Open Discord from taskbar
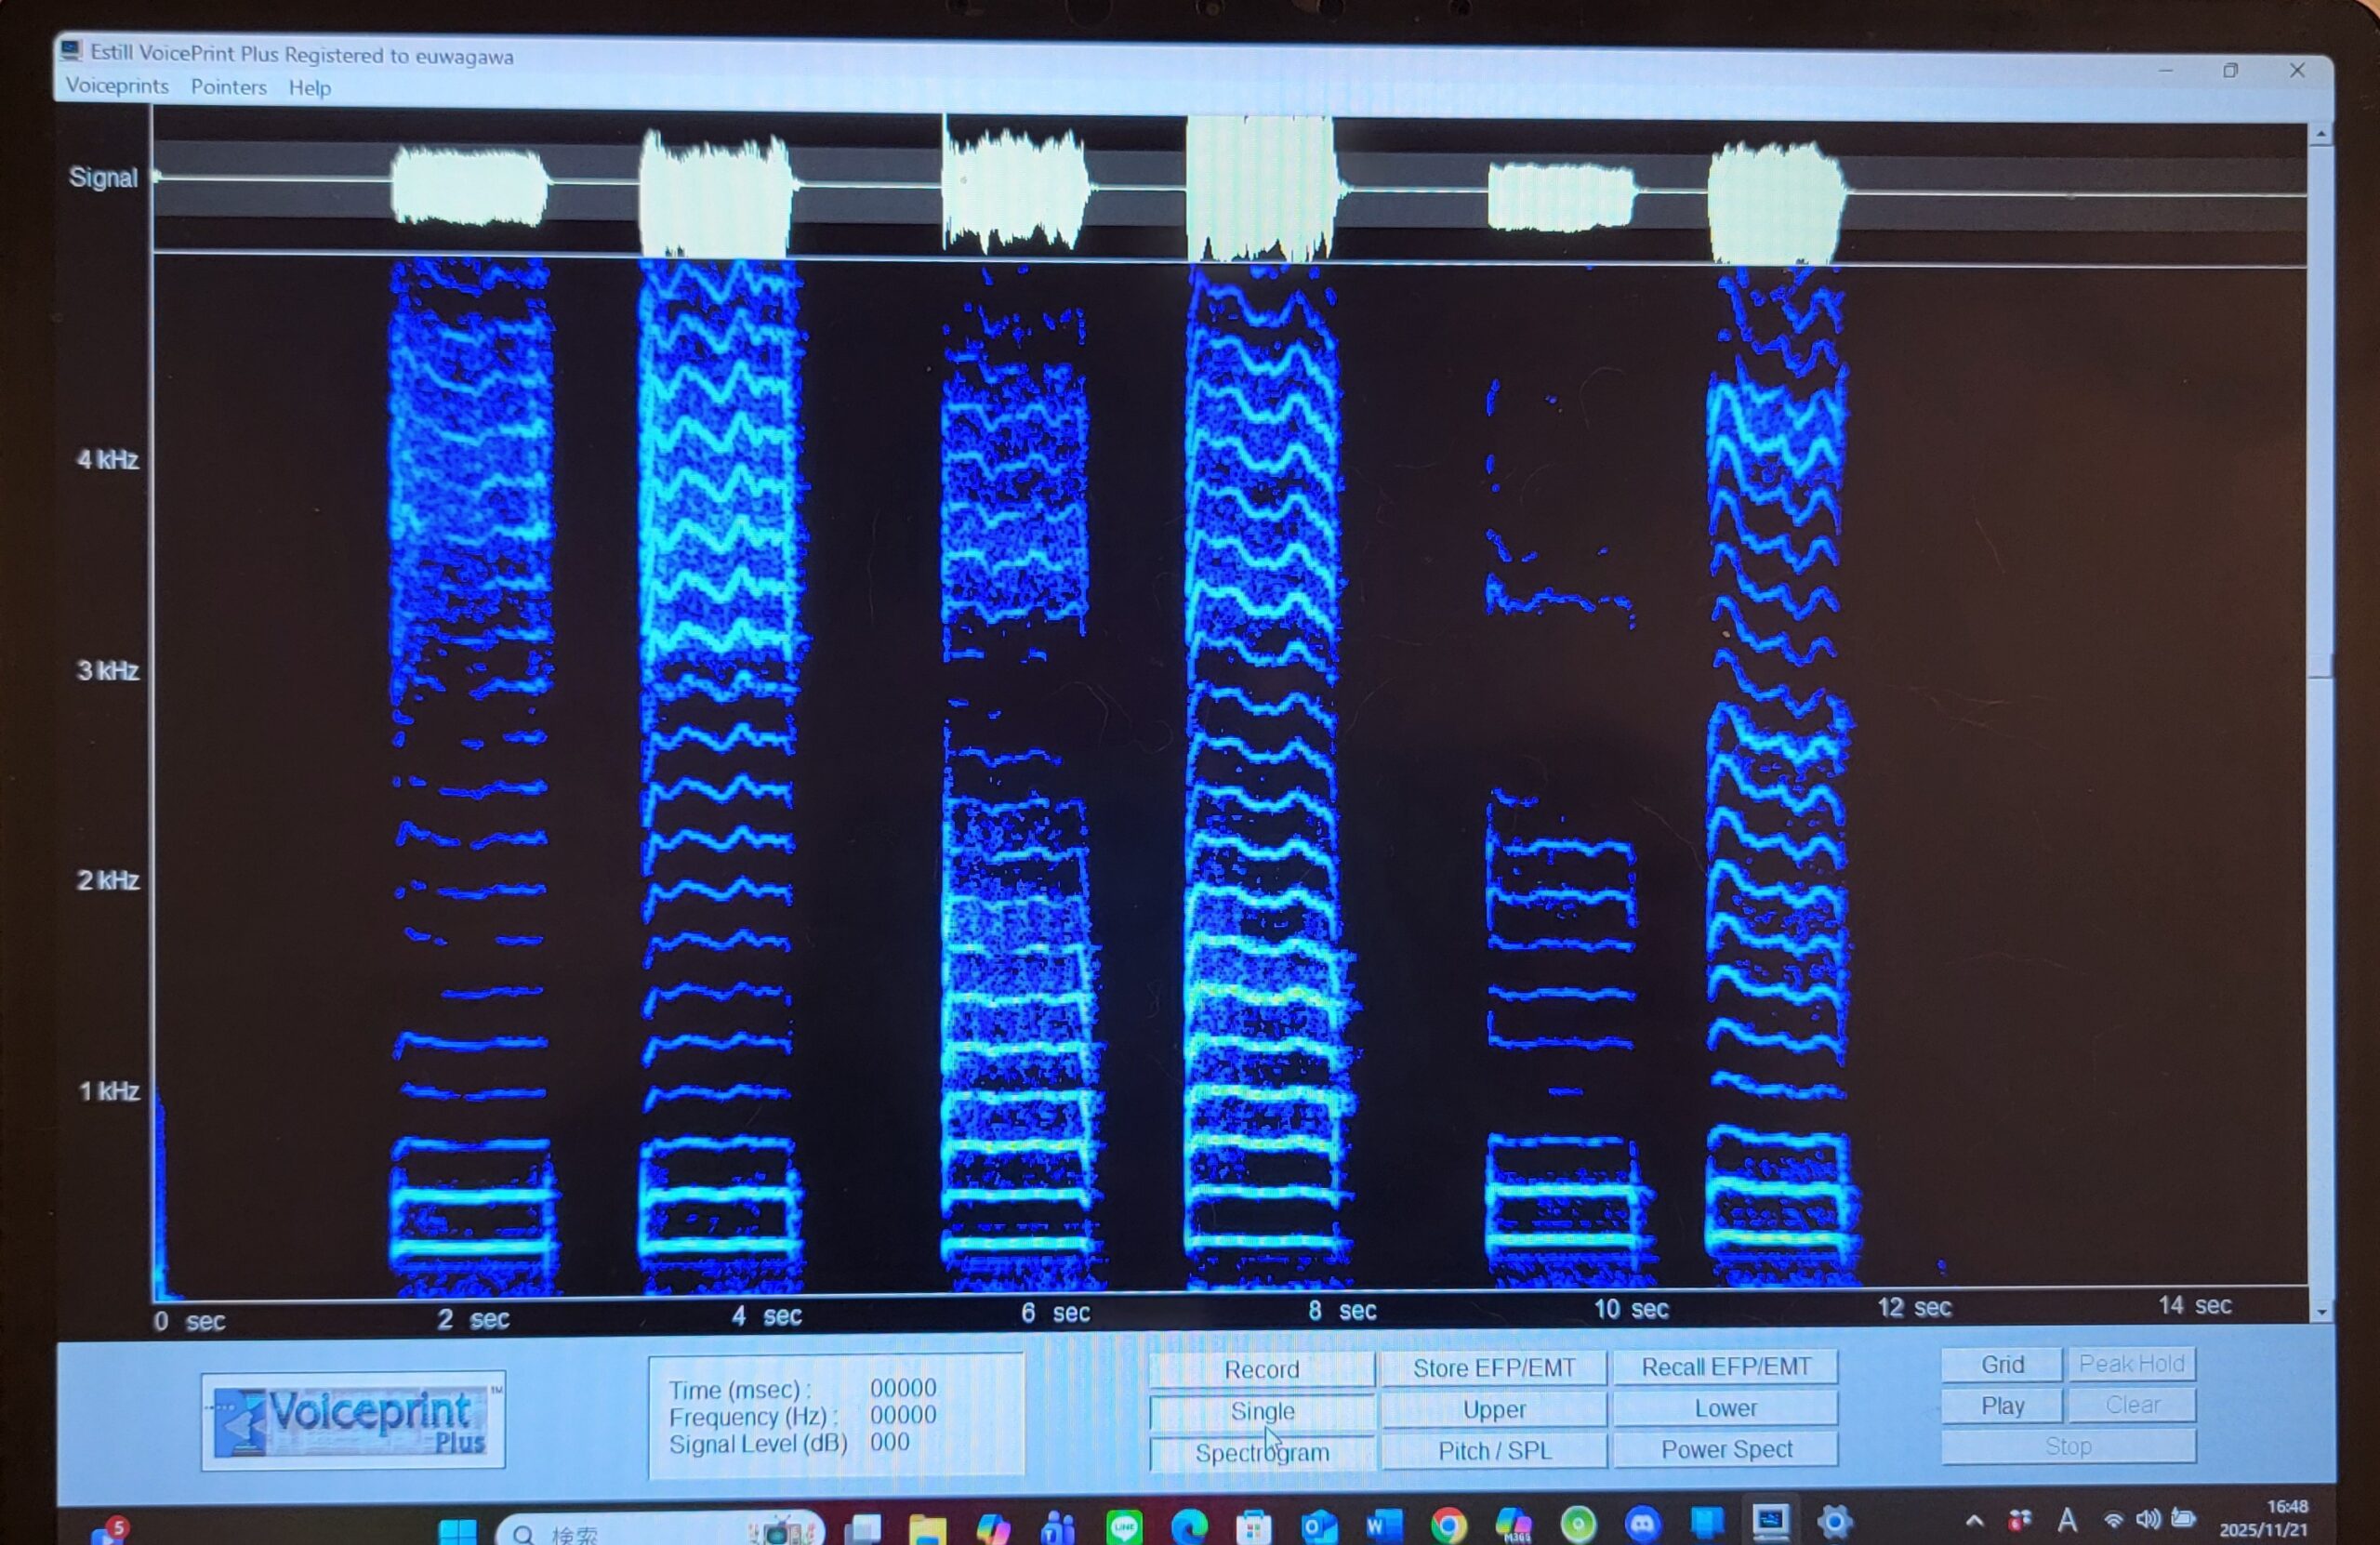 coord(1642,1524)
